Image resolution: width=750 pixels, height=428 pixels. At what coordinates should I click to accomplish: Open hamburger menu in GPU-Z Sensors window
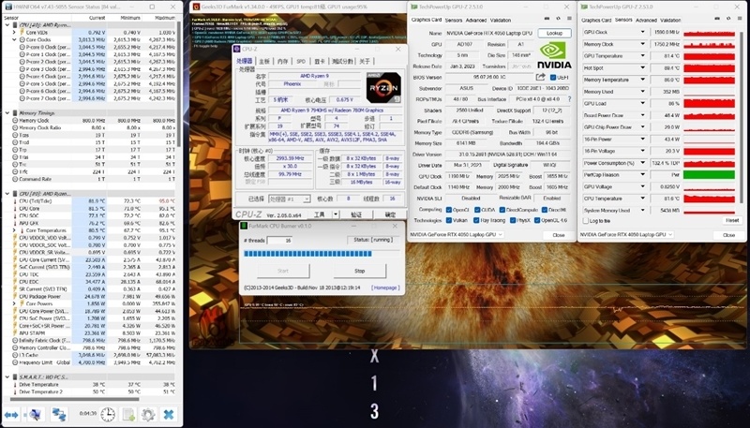tap(739, 19)
